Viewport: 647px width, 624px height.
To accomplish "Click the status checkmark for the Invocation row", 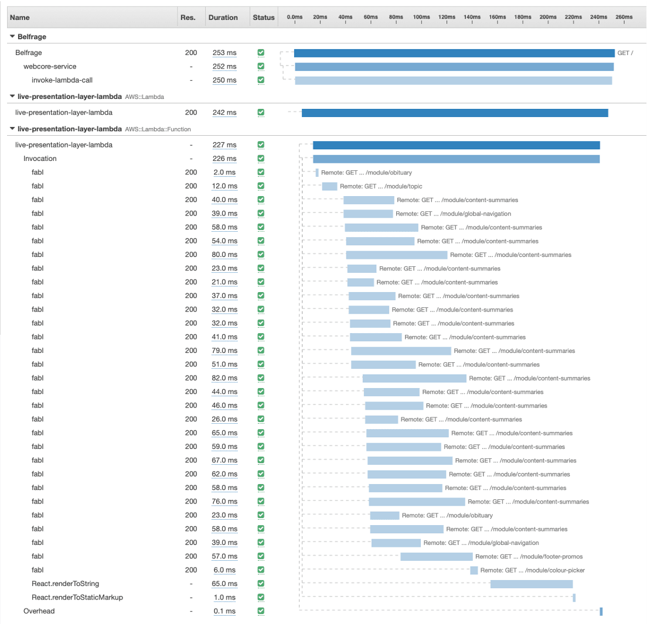I will [x=261, y=159].
